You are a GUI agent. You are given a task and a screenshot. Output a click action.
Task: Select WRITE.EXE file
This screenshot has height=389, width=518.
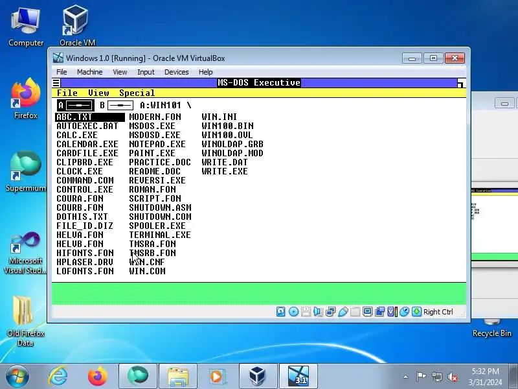[x=225, y=171]
